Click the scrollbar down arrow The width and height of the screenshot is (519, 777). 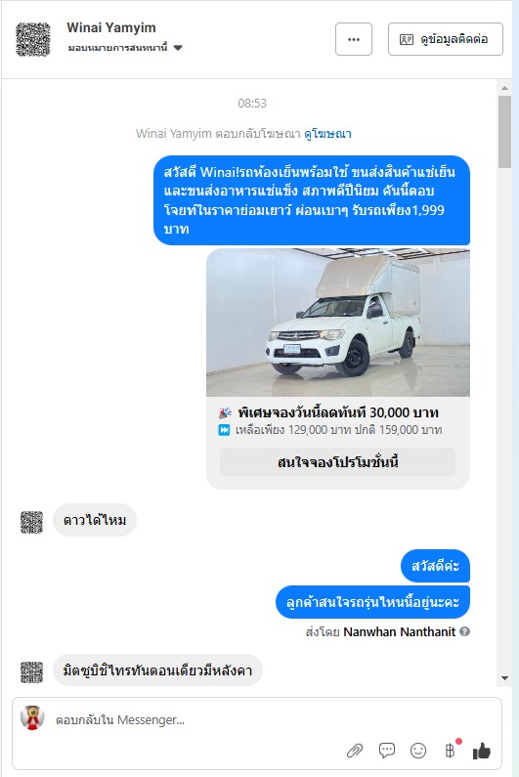(x=504, y=678)
